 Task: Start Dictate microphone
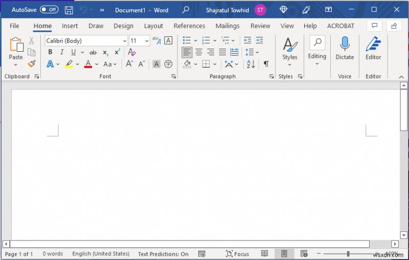[x=345, y=49]
